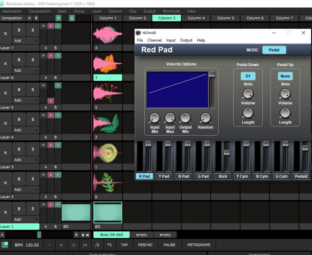Clear Layer 7 with its X button
312x255 pixels.
click(x=5, y=34)
